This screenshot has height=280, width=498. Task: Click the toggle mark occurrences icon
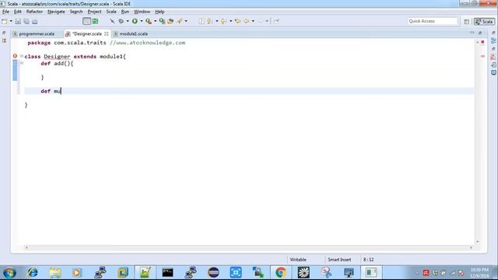pos(202,21)
